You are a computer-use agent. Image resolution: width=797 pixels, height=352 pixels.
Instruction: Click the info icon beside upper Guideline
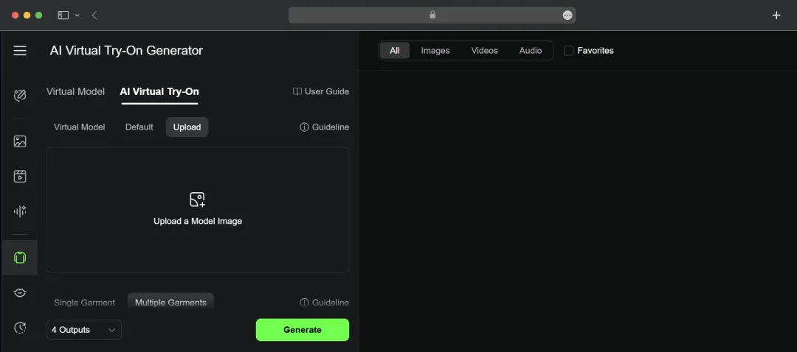coord(305,127)
